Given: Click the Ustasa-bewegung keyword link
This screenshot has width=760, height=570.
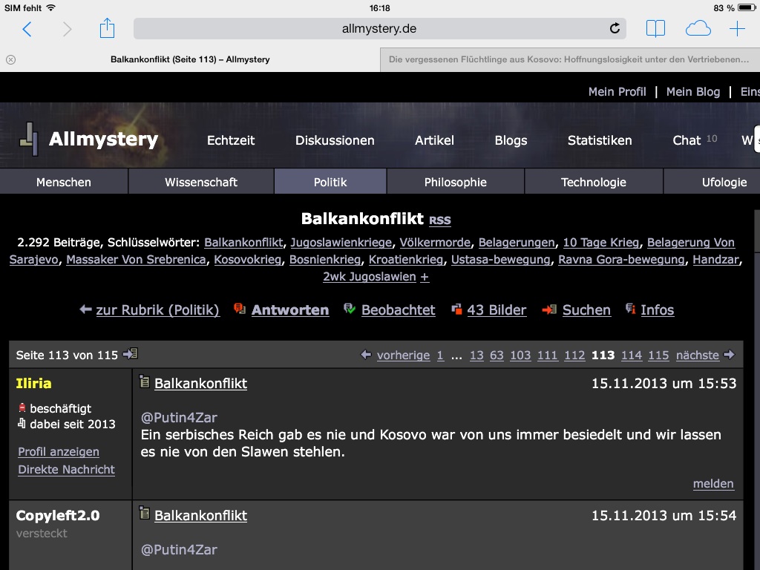Looking at the screenshot, I should coord(501,259).
